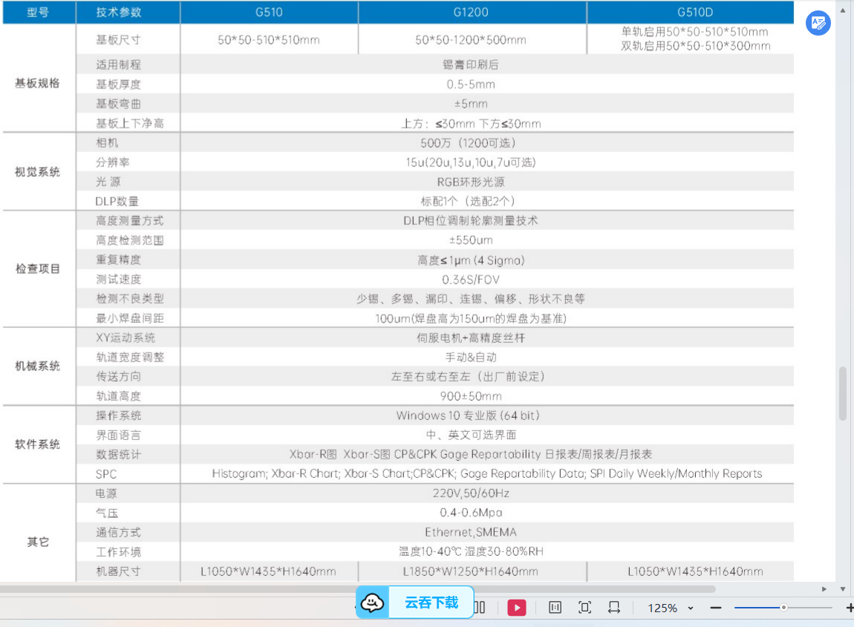
Task: Click the zoom out minus icon
Action: tap(715, 608)
